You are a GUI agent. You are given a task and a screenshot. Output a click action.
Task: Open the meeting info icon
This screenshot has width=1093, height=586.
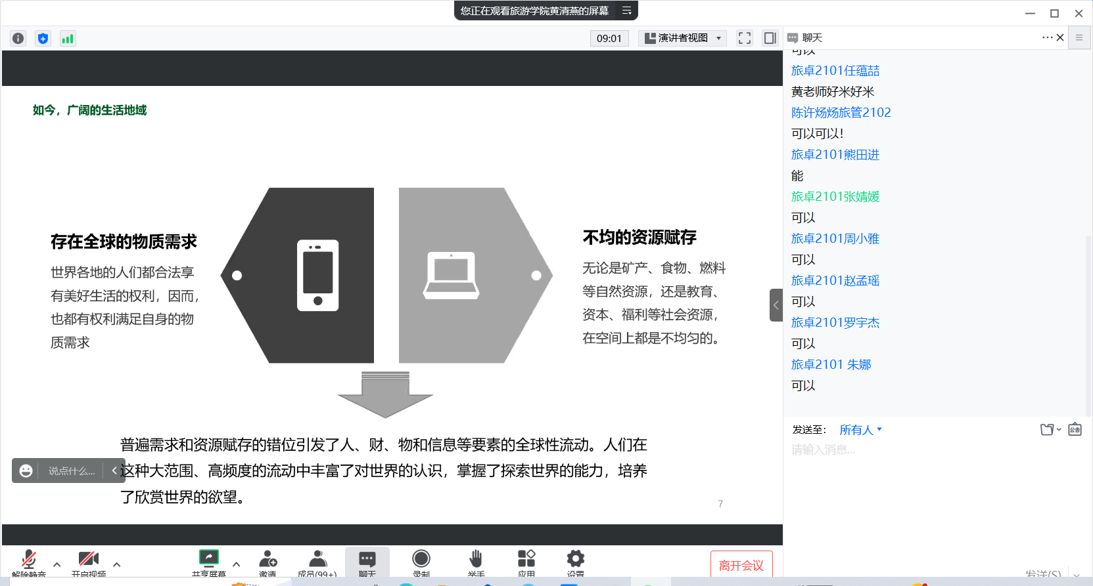coord(18,39)
